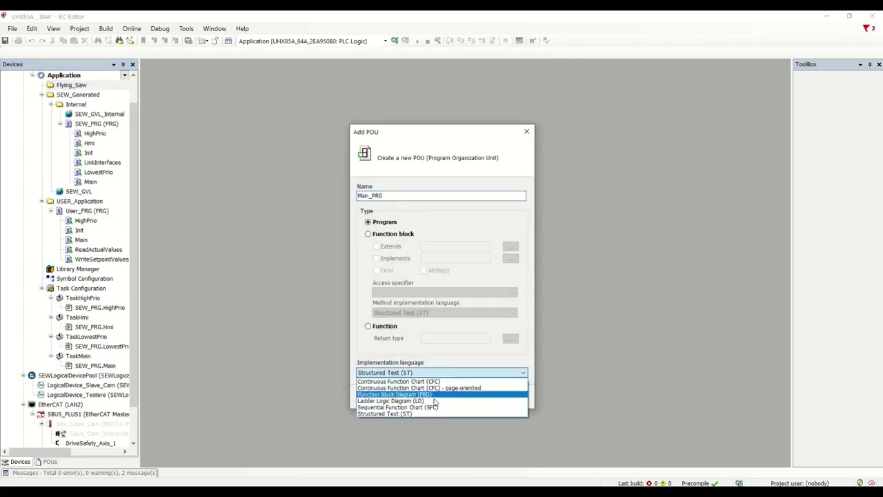883x497 pixels.
Task: Open the File menu
Action: point(12,28)
